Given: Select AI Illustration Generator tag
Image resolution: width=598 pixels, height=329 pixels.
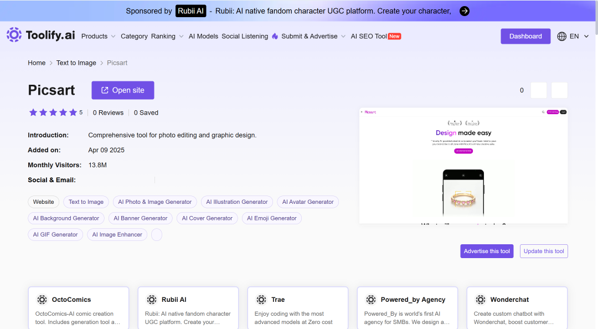Looking at the screenshot, I should 237,202.
